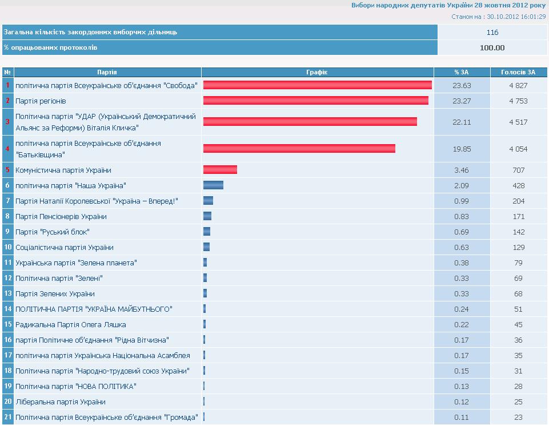Click the "Голосів ЗА" column header
Screen dimensions: 549x425
[518, 72]
